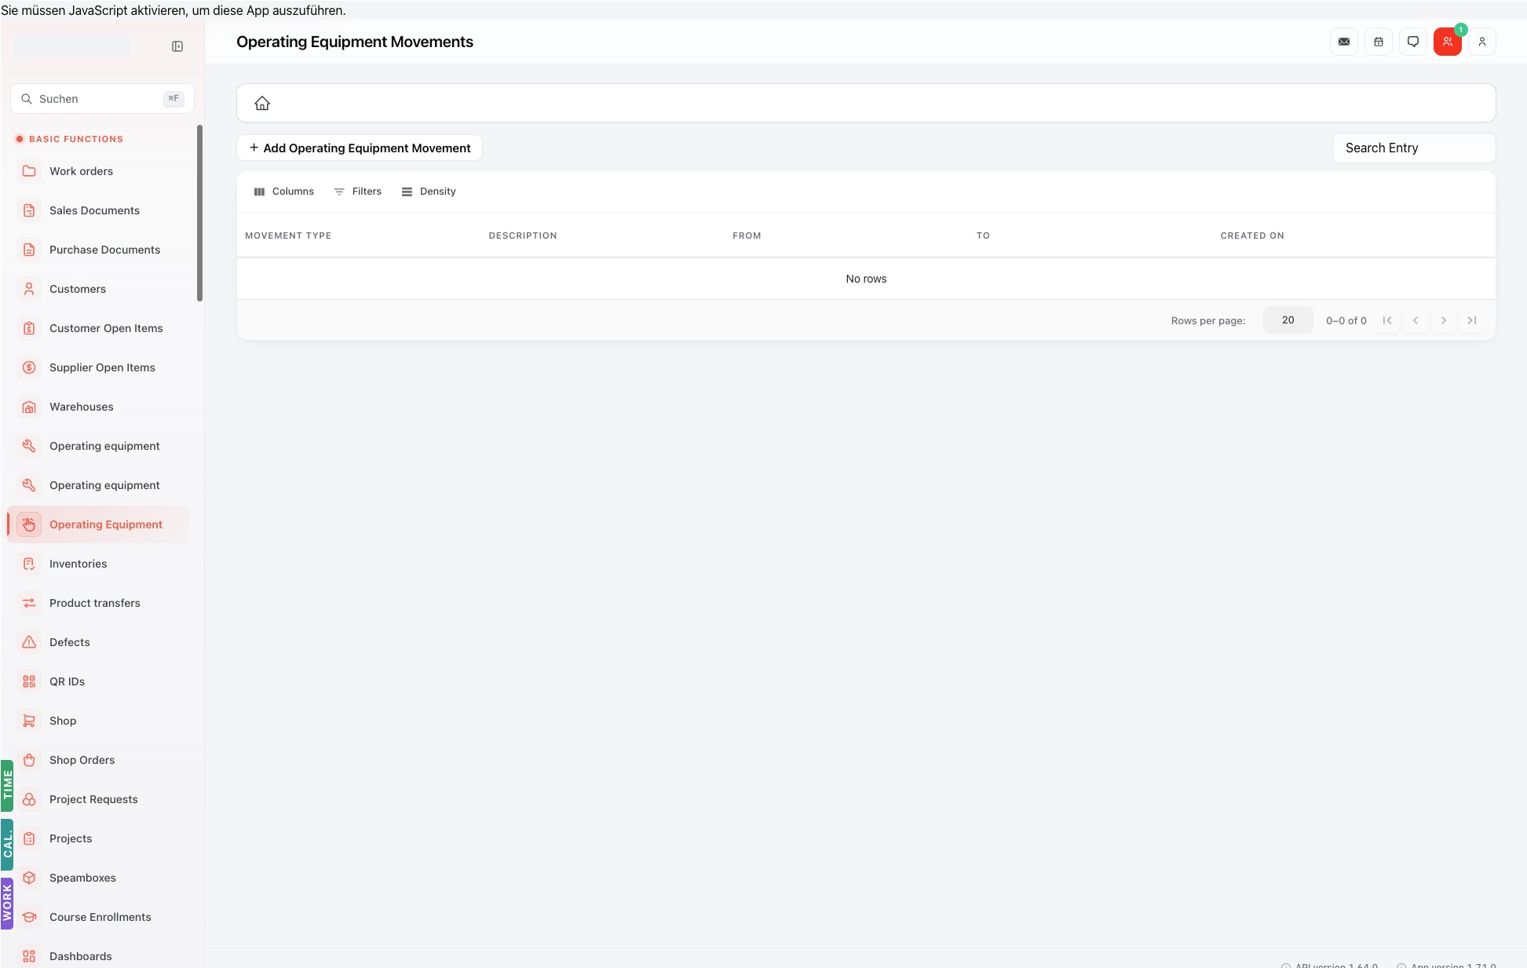Viewport: 1527px width, 968px height.
Task: Click the Project Requests icon
Action: tap(29, 799)
